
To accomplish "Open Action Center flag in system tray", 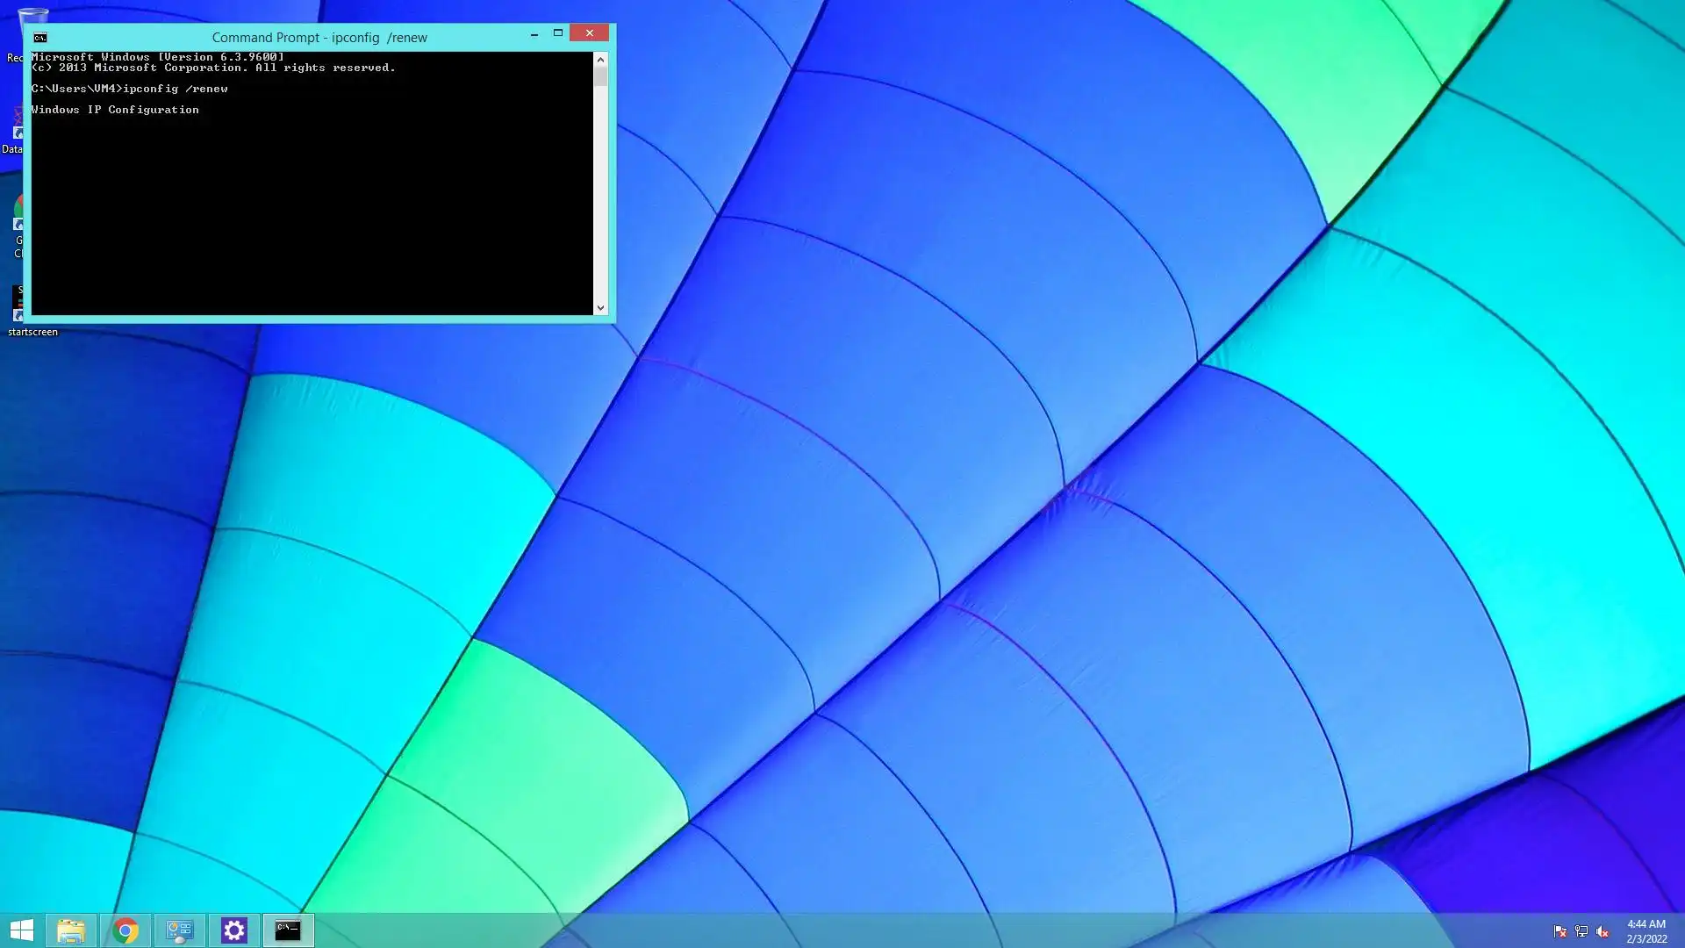I will tap(1560, 931).
